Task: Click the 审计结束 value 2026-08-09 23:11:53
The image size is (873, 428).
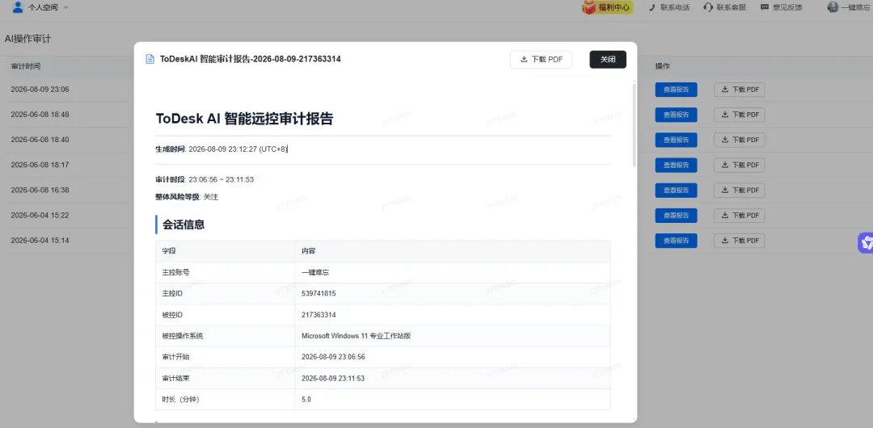Action: click(x=333, y=379)
